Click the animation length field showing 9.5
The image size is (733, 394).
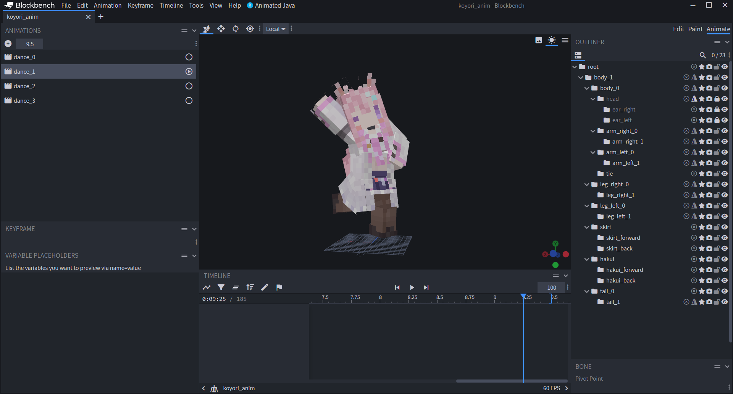(29, 44)
